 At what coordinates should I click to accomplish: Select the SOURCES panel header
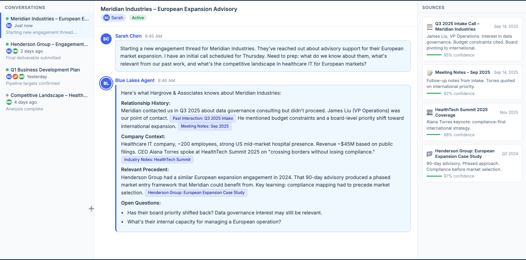(x=434, y=7)
